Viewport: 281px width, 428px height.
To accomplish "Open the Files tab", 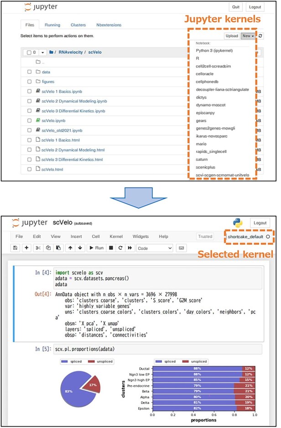I will [x=30, y=25].
